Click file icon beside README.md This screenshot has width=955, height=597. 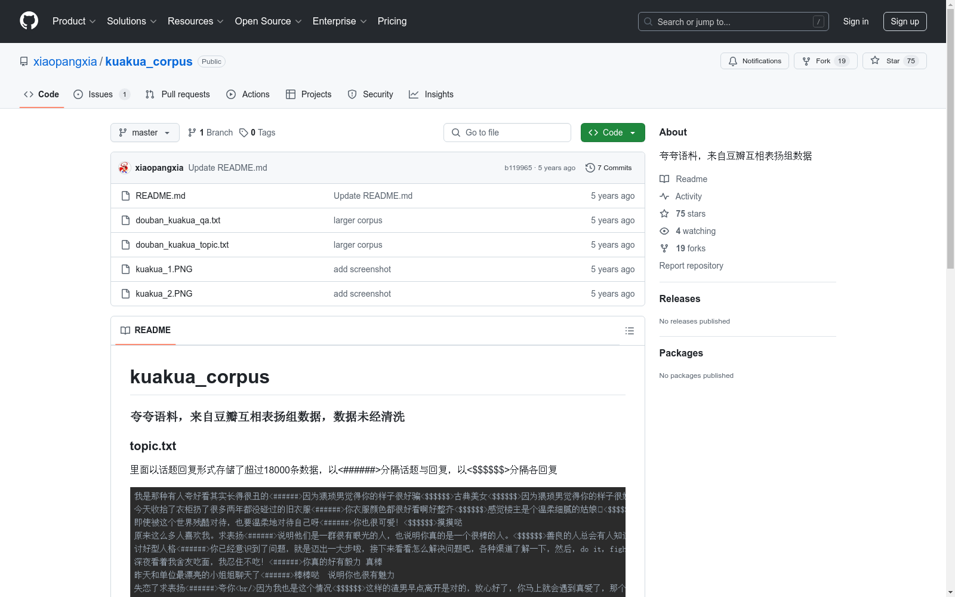(125, 196)
